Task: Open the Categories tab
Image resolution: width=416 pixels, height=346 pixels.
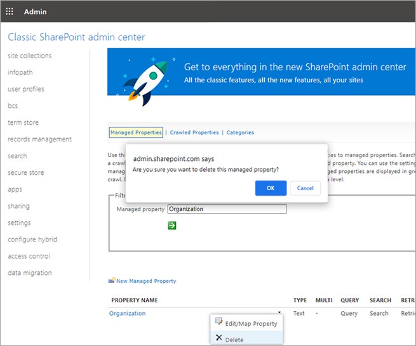Action: click(240, 132)
